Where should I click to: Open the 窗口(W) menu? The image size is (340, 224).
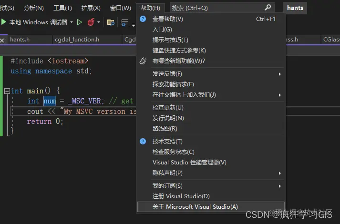point(120,8)
